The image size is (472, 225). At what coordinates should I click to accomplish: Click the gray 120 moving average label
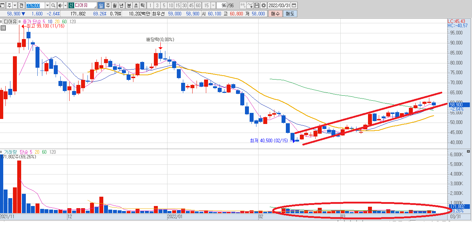point(73,21)
